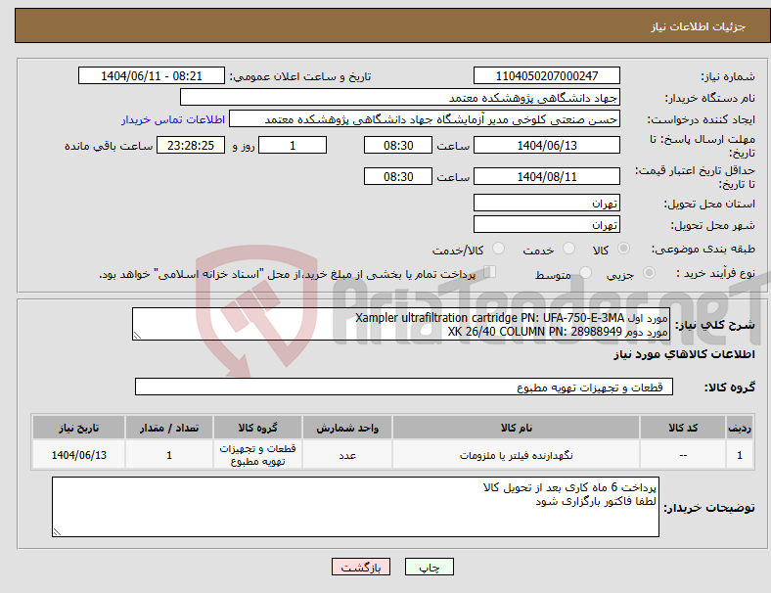
Task: Click the واحد شمارش column header
Action: click(x=347, y=428)
